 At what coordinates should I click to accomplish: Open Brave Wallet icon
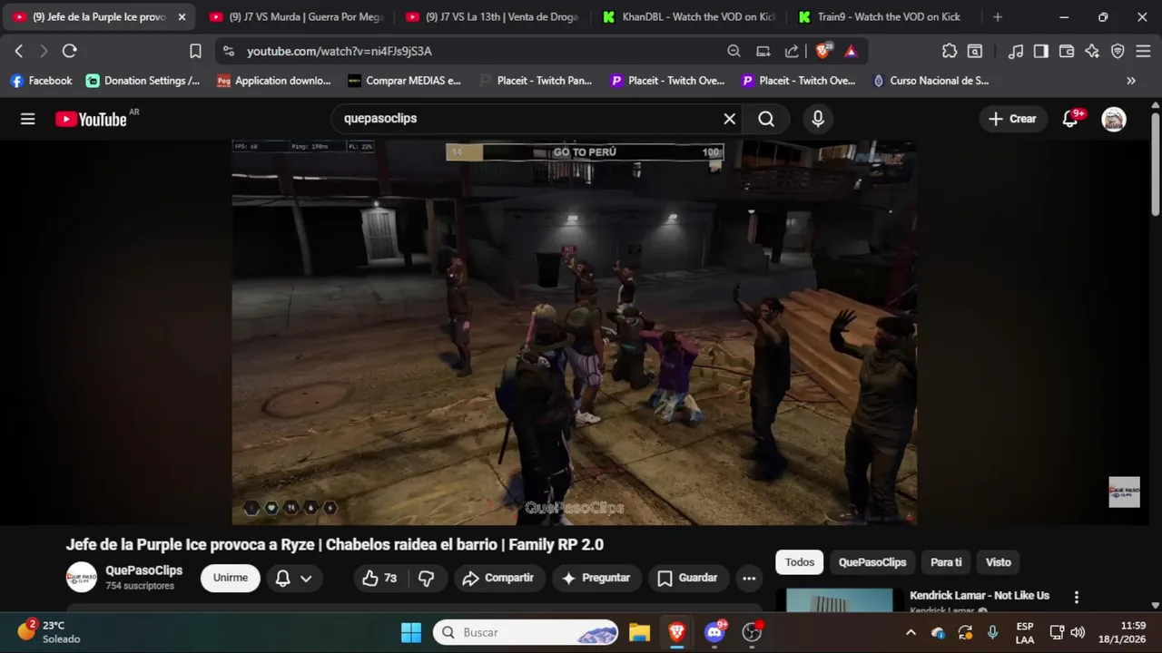tap(1067, 51)
